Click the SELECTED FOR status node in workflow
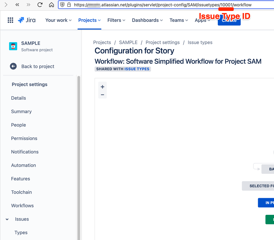This screenshot has height=240, width=274. (x=258, y=186)
